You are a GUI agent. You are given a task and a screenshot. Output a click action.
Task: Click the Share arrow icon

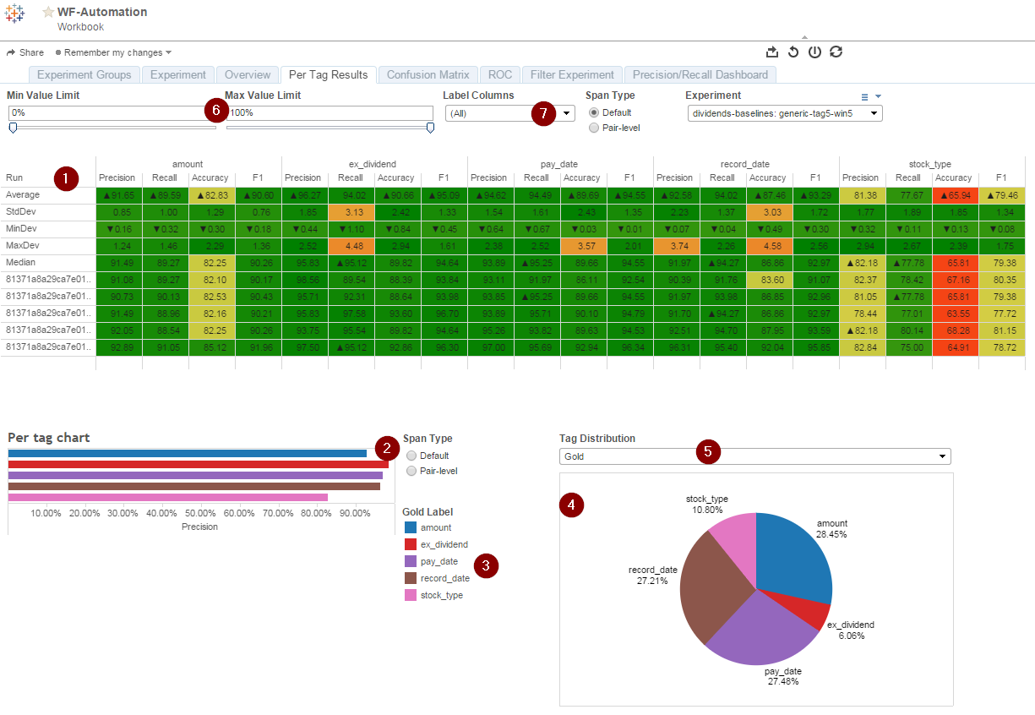(11, 52)
